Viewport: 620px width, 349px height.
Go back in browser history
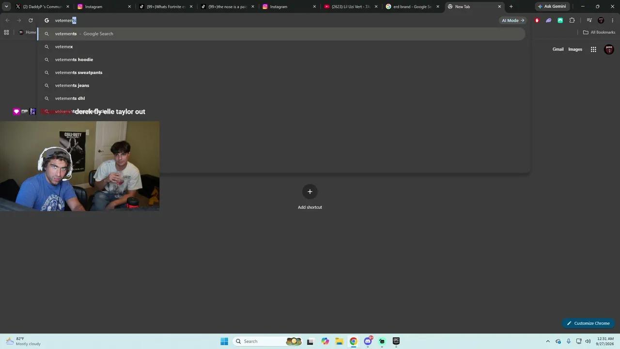[x=7, y=20]
